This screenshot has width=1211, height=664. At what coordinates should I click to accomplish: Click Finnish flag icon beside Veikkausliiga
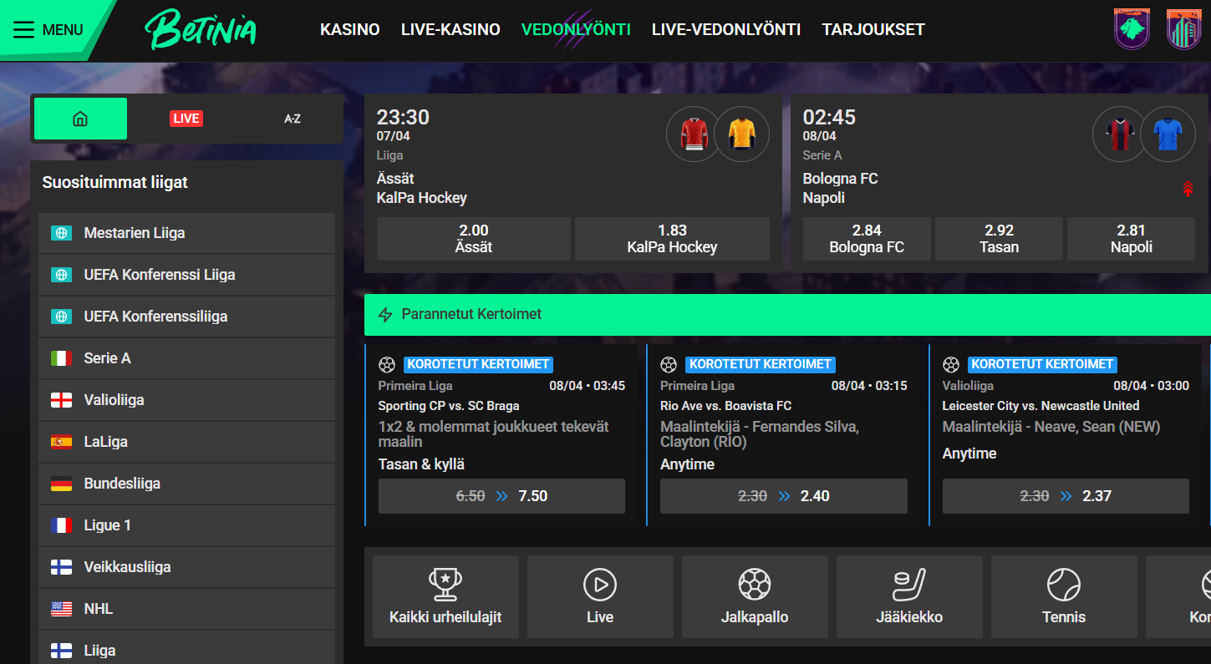[x=61, y=567]
